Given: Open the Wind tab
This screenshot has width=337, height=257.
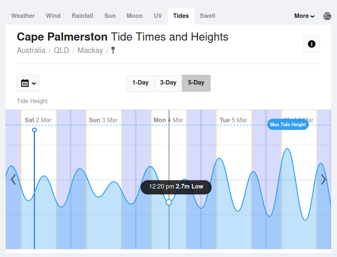Looking at the screenshot, I should [x=53, y=16].
